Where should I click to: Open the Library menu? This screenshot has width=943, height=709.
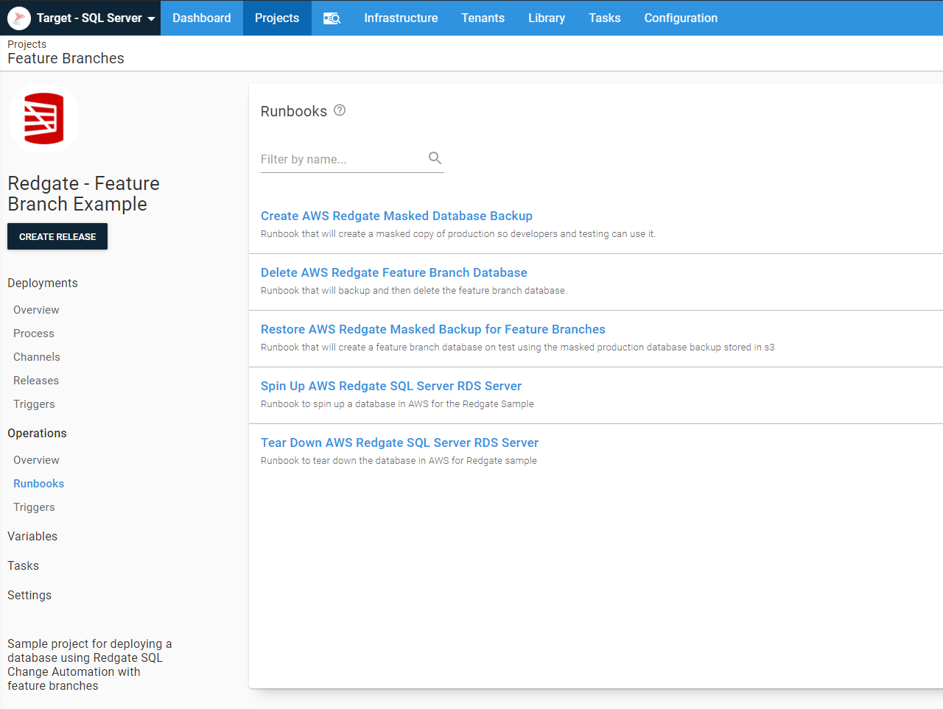pos(546,18)
